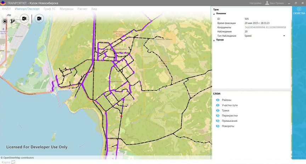Click the Карта map icon at bottom

point(13,162)
